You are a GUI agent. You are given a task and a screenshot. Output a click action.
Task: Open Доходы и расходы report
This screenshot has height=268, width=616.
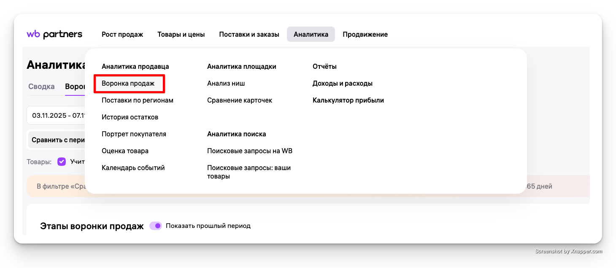[x=342, y=84]
